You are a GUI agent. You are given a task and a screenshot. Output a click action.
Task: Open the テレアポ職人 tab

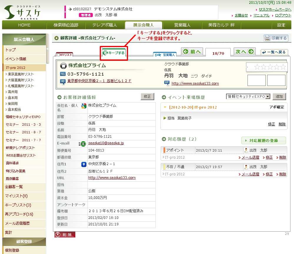coord(104,25)
